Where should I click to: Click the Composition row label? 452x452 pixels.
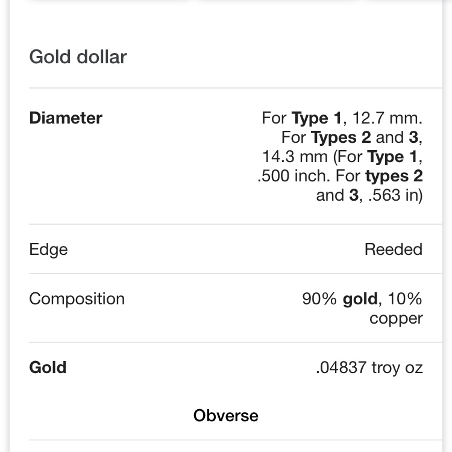click(x=77, y=299)
